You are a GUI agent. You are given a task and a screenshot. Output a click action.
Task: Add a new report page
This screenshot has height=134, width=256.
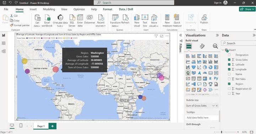(x=52, y=126)
